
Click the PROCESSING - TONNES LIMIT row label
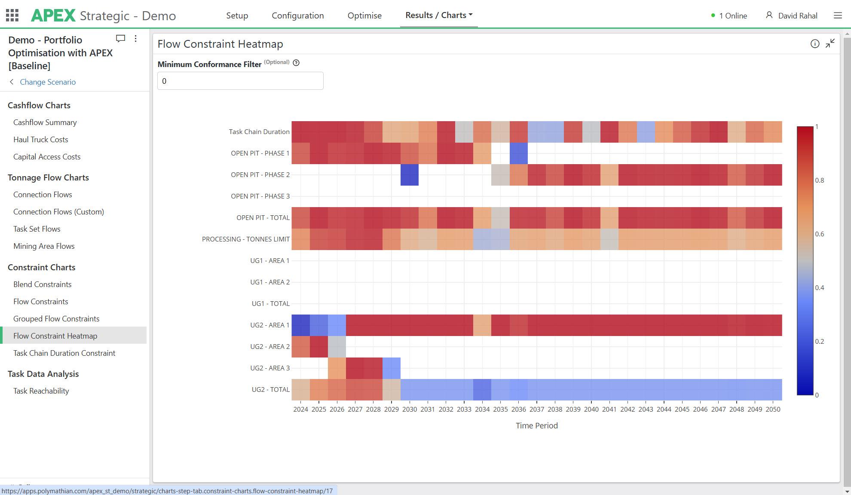246,239
